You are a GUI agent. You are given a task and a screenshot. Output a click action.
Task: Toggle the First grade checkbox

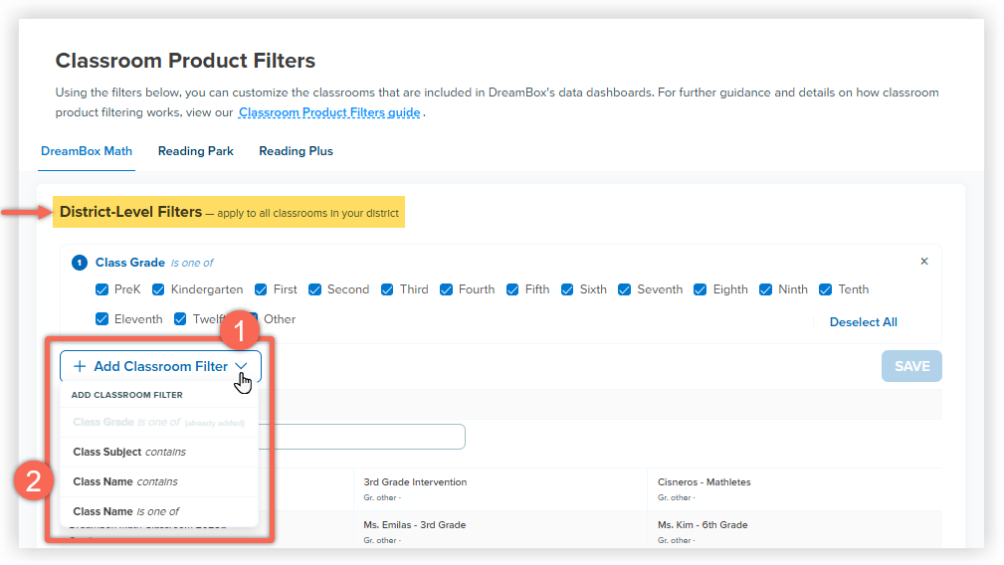pos(261,289)
